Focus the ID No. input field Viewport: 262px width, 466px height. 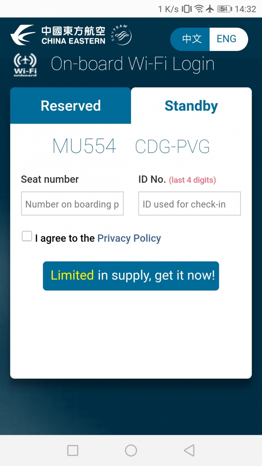pos(189,204)
